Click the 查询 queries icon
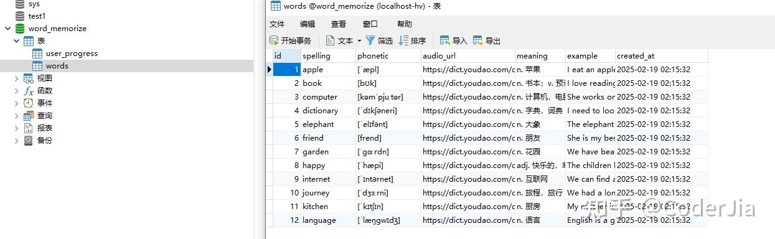This screenshot has width=775, height=239. [x=29, y=116]
